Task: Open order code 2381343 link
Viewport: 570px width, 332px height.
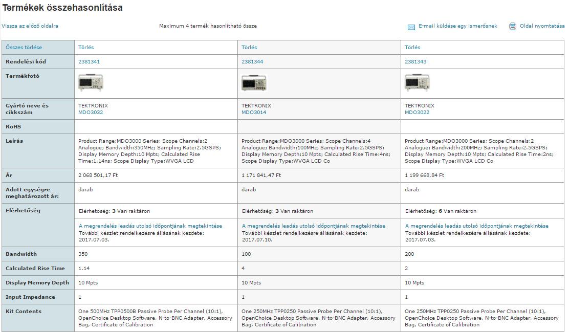Action: click(415, 61)
